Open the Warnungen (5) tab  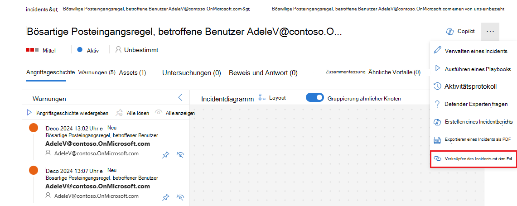(97, 72)
